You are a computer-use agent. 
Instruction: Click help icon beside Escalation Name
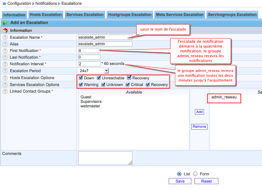5,37
